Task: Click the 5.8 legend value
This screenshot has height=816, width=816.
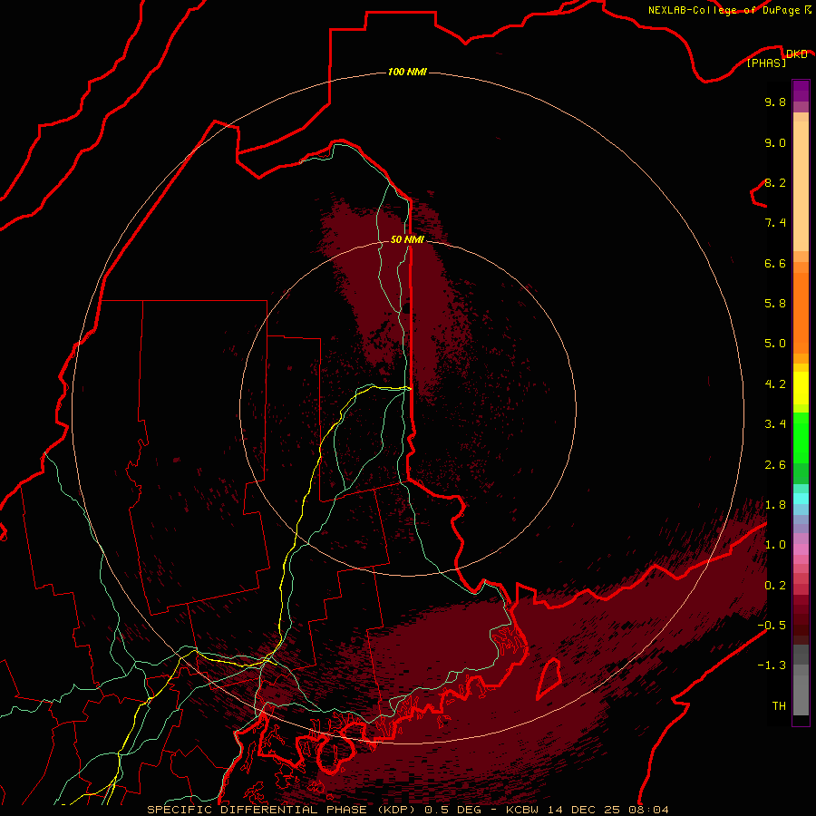Action: coord(775,304)
